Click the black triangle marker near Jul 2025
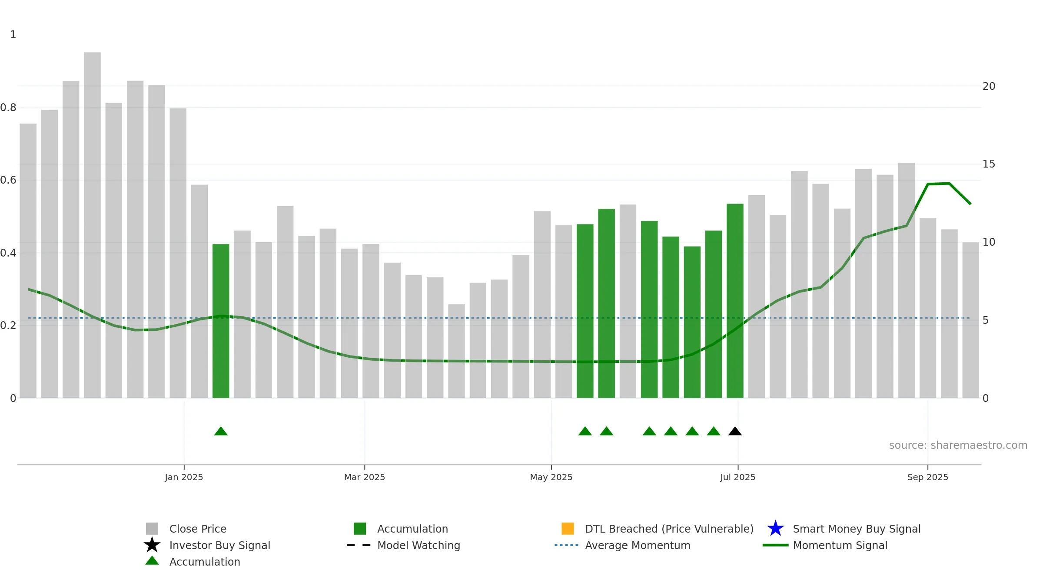 [735, 431]
